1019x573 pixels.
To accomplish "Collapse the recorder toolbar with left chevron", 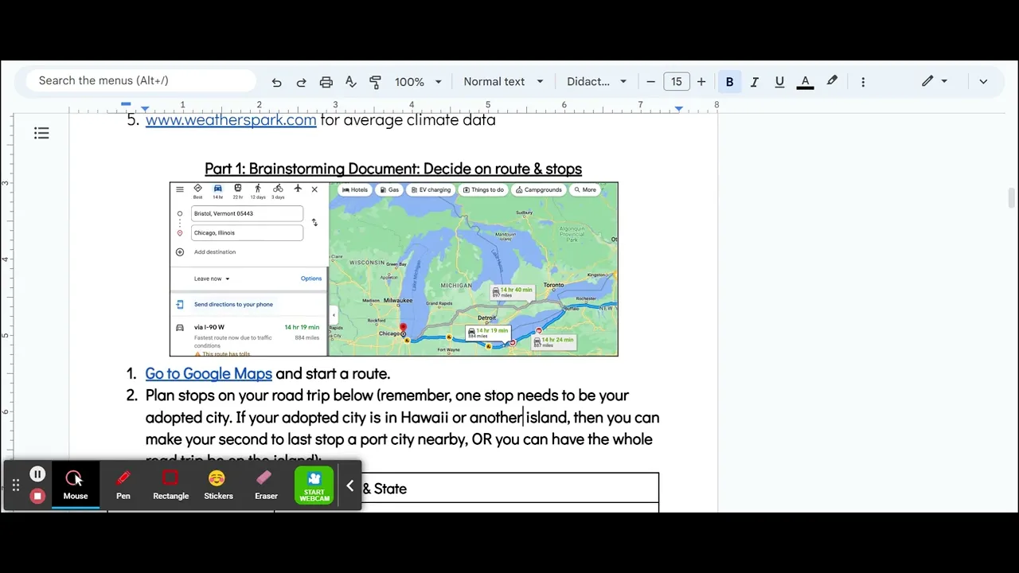I will (x=349, y=485).
